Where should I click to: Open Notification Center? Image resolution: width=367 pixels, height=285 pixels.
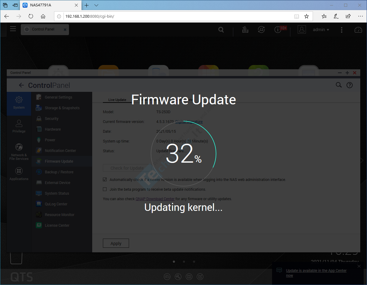click(x=62, y=151)
